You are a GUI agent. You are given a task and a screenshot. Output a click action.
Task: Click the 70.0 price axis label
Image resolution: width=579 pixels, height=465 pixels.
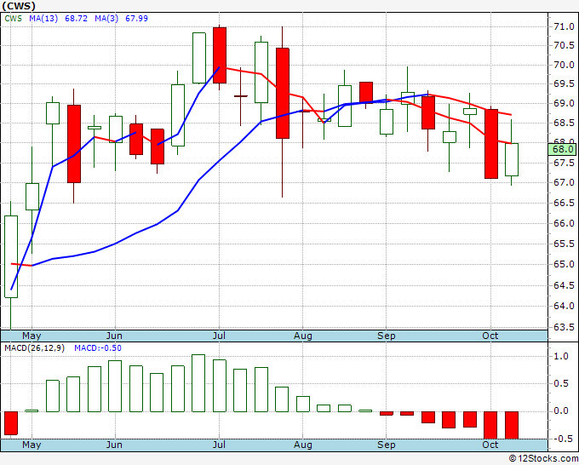564,66
